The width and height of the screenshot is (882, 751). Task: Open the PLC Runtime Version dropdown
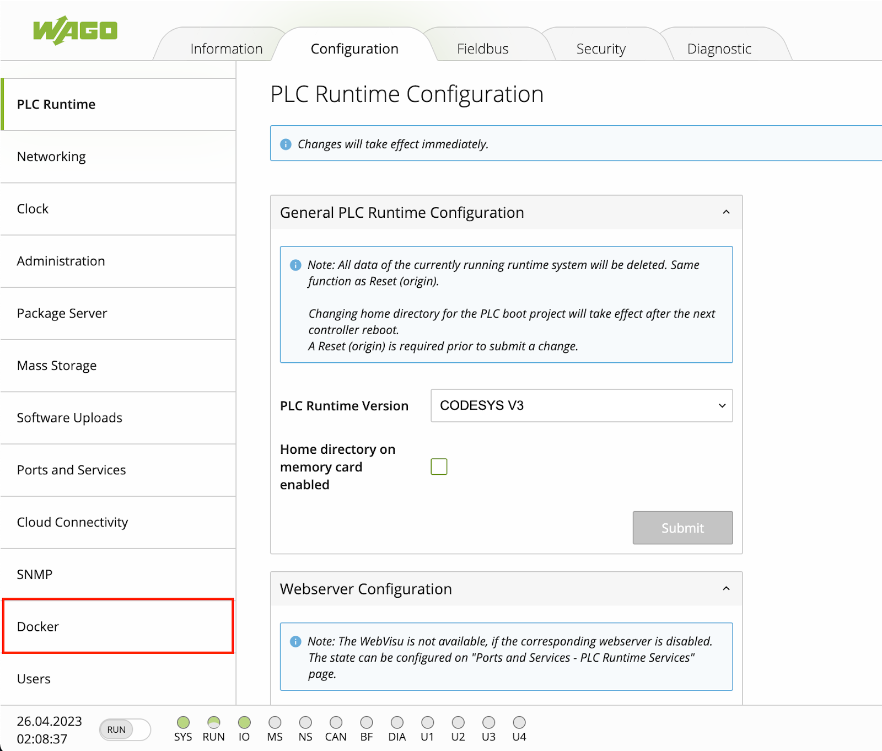click(x=581, y=406)
